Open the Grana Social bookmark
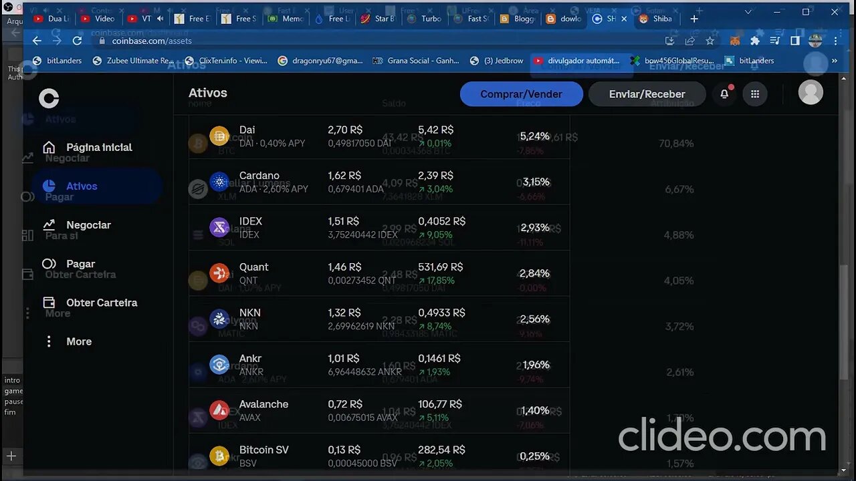 pyautogui.click(x=416, y=61)
